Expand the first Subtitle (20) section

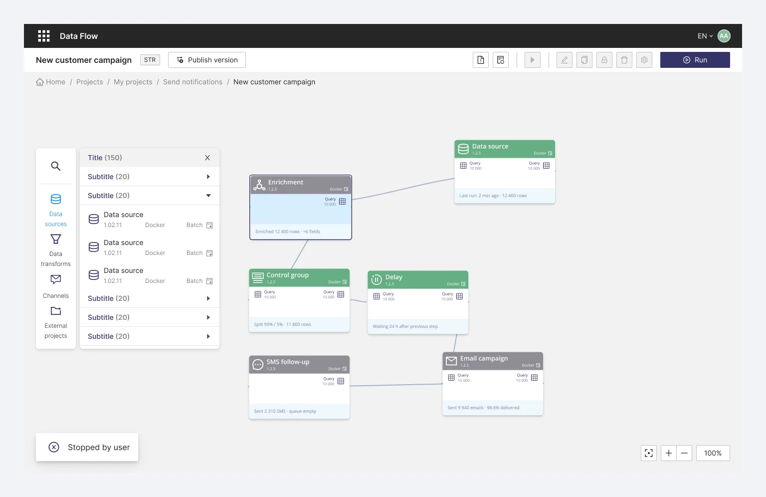pos(150,177)
